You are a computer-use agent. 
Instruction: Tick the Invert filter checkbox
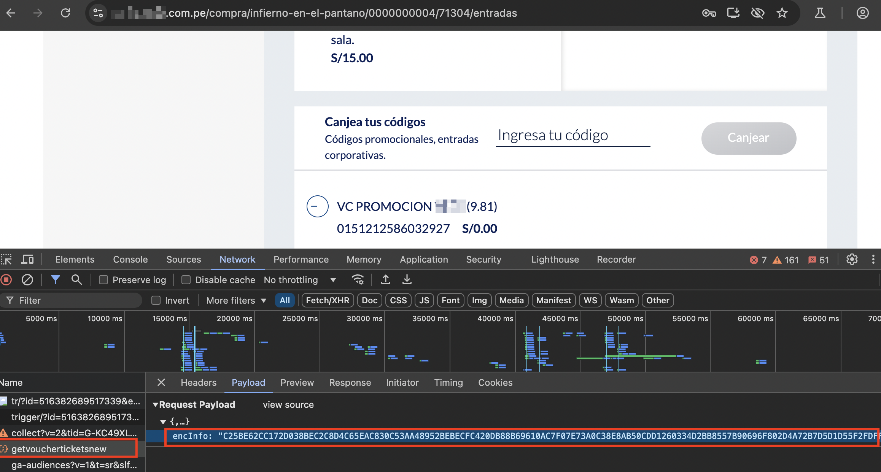click(156, 301)
